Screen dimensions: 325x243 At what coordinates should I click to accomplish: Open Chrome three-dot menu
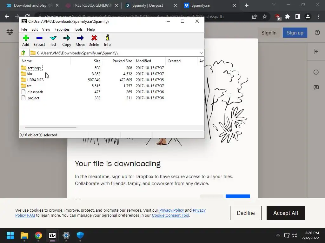(x=318, y=16)
